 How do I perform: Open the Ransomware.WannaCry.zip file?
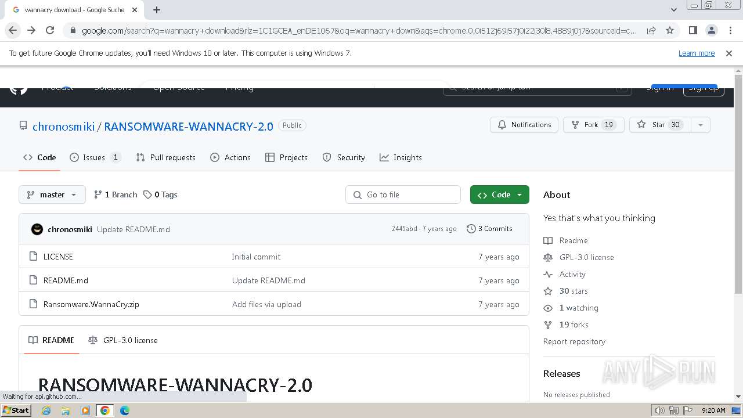[91, 304]
